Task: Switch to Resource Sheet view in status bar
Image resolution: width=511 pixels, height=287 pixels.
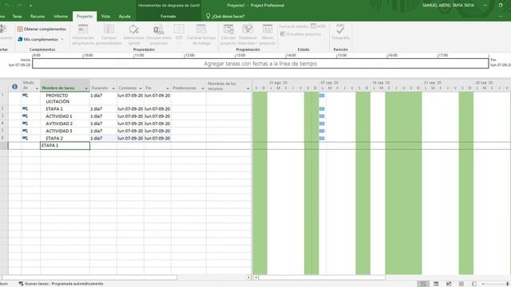Action: click(461, 284)
